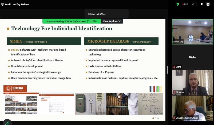Image resolution: width=214 pixels, height=125 pixels.
Task: Click the red REC recording indicator in the top bar
Action: coord(185,4)
